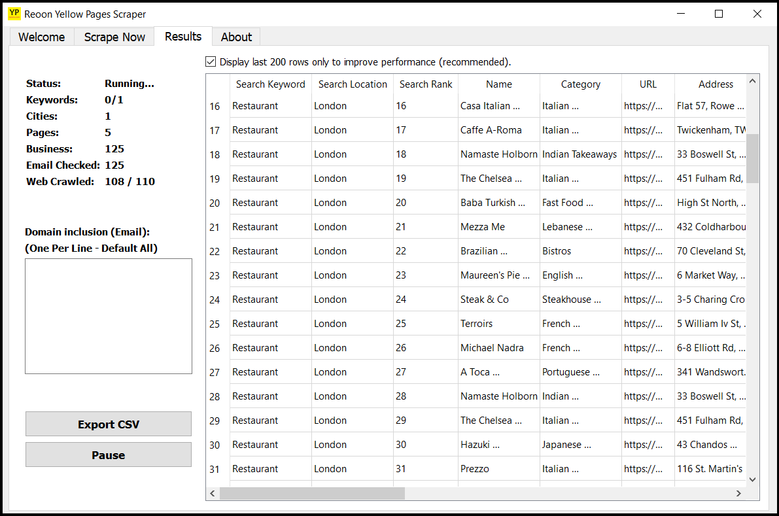Click Search Rank cell '22'
This screenshot has height=516, width=779.
click(426, 250)
